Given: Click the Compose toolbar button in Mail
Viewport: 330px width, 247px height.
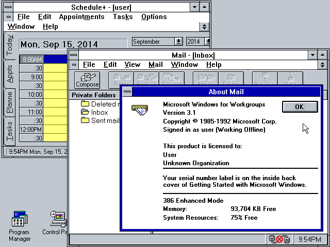Looking at the screenshot, I should (87, 80).
